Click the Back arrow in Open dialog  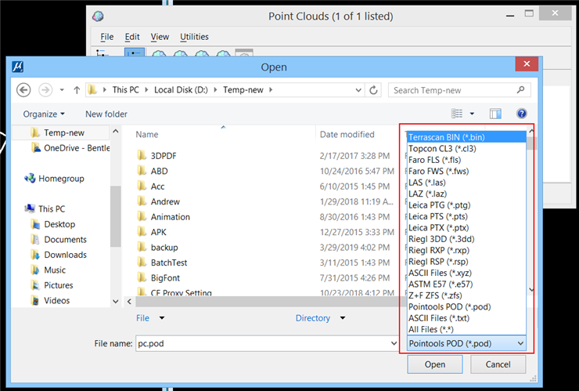coord(23,90)
